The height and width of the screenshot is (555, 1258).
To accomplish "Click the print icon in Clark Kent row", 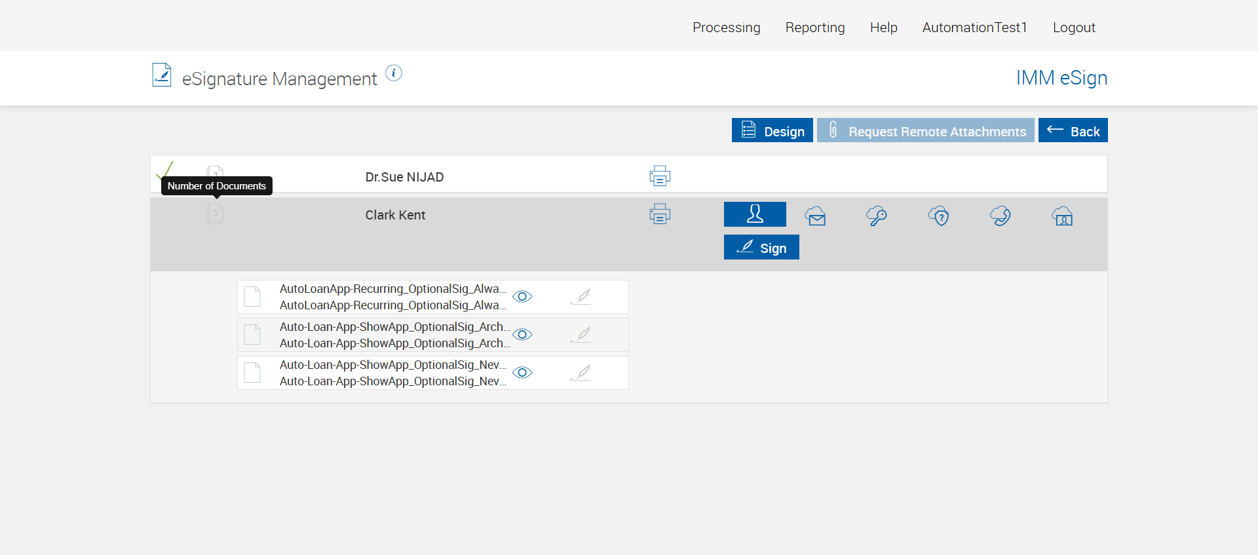I will (x=660, y=214).
